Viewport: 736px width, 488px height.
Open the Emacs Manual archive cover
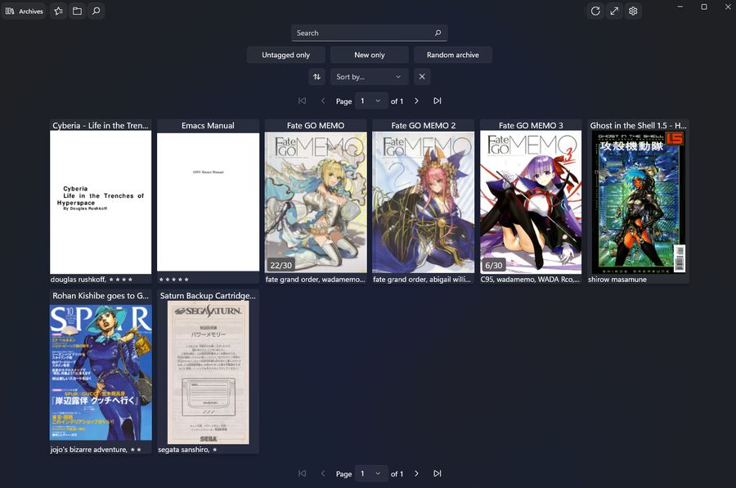208,202
